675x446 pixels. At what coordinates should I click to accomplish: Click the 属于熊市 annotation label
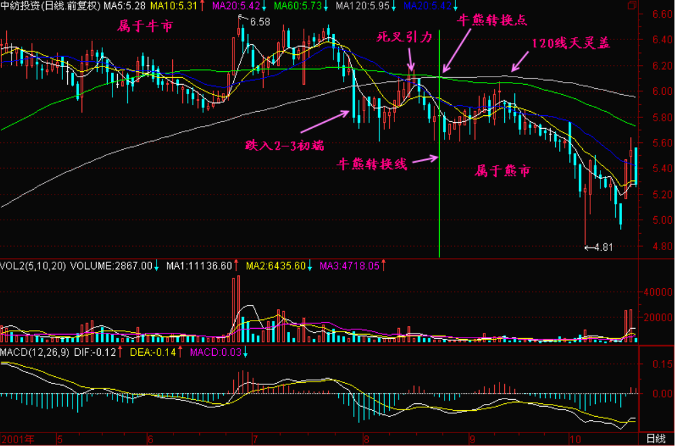tap(502, 171)
